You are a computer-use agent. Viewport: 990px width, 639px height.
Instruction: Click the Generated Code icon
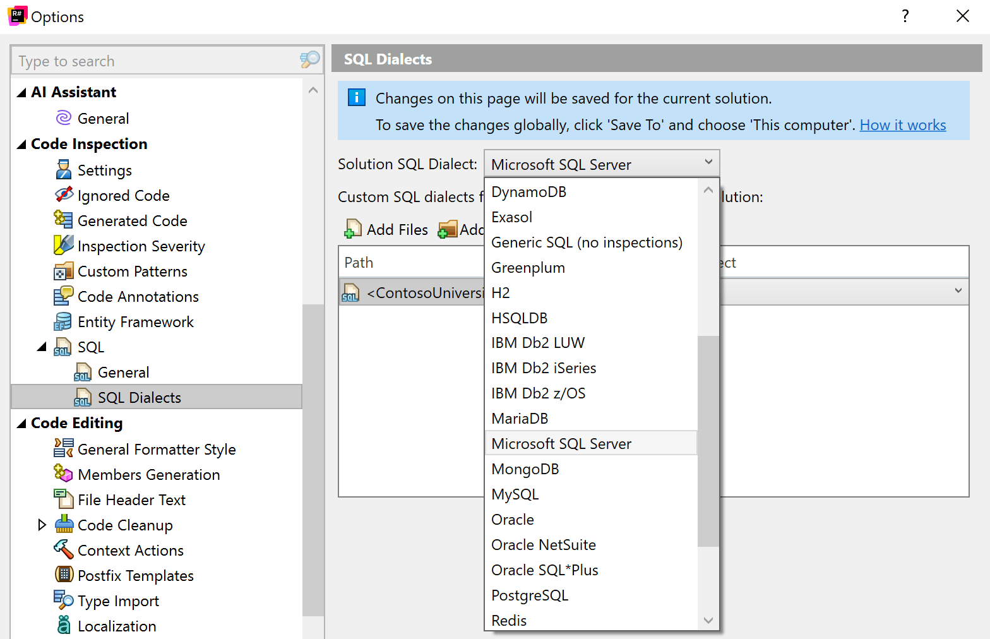tap(63, 220)
